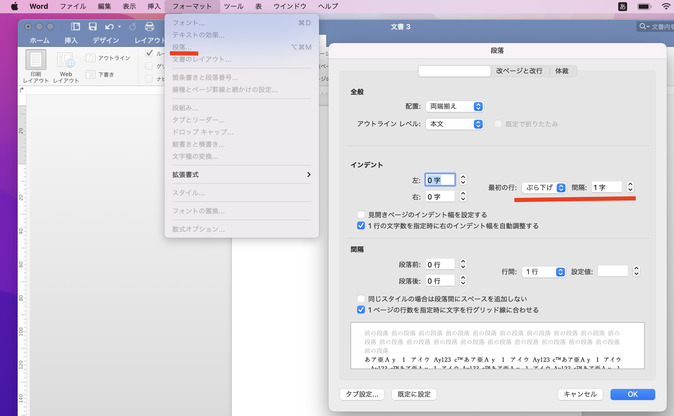The image size is (674, 416).
Task: Uncheck 右のインデント幅を自動調整する checkbox
Action: [x=361, y=225]
